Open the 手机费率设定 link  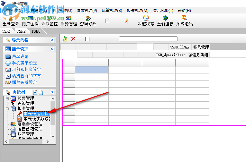tap(24, 63)
